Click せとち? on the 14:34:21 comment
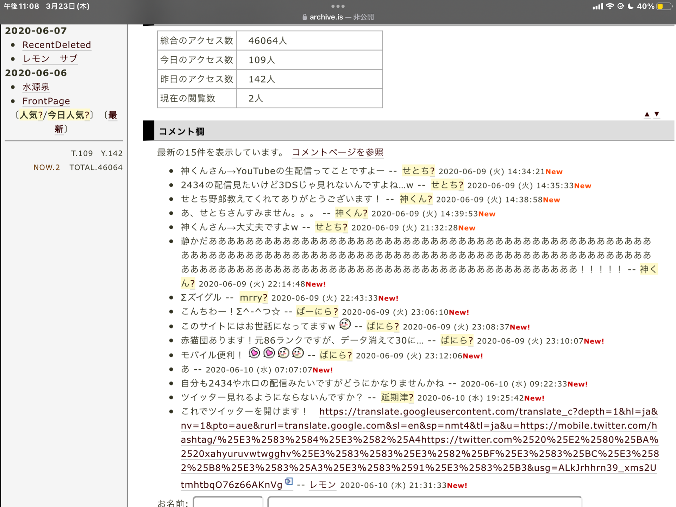676x507 pixels. [x=419, y=171]
